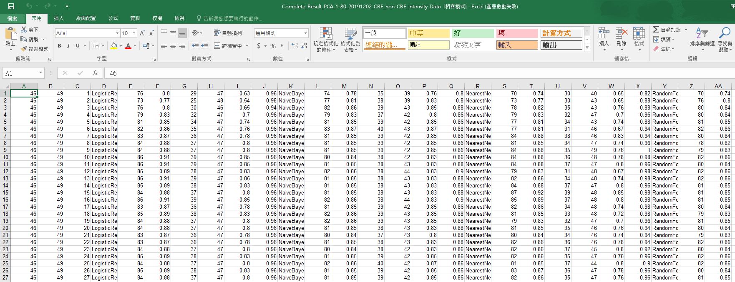Toggle Wrap Text (自動換列)
The height and width of the screenshot is (282, 735).
(228, 33)
